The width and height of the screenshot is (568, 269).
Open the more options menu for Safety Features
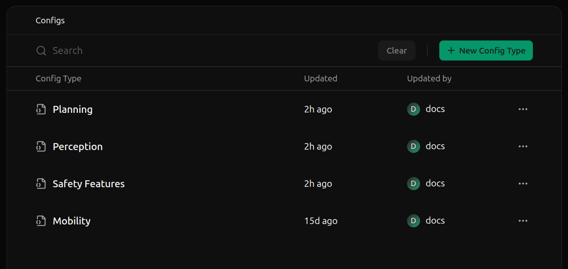tap(523, 184)
